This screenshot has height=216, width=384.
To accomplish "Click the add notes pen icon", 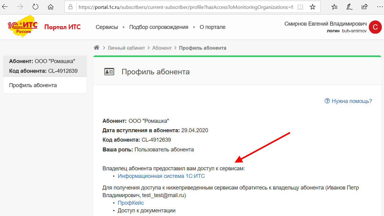I will 350,7.
